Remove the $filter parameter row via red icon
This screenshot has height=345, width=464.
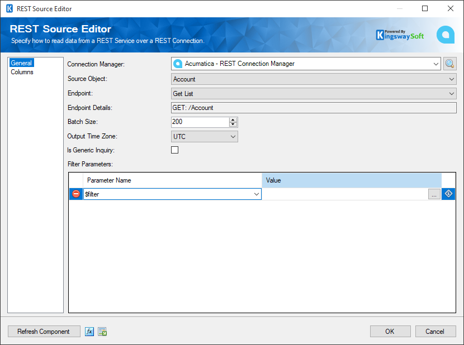tap(75, 194)
